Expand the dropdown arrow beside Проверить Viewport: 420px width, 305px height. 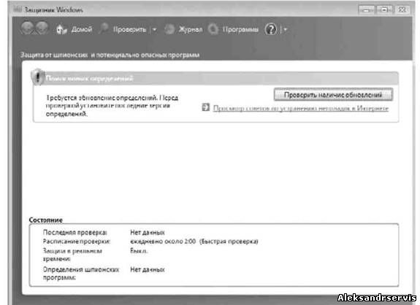pos(155,29)
